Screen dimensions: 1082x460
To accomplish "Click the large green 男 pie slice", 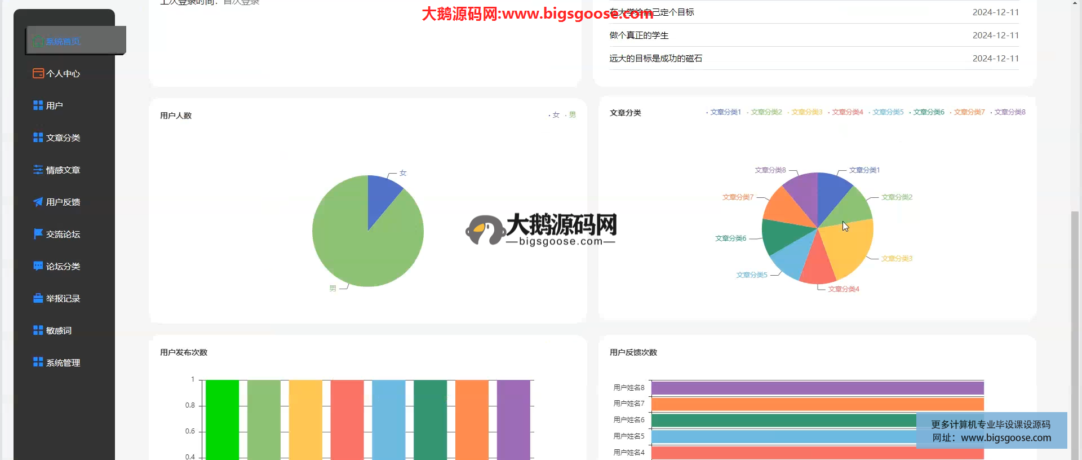I will 361,248.
